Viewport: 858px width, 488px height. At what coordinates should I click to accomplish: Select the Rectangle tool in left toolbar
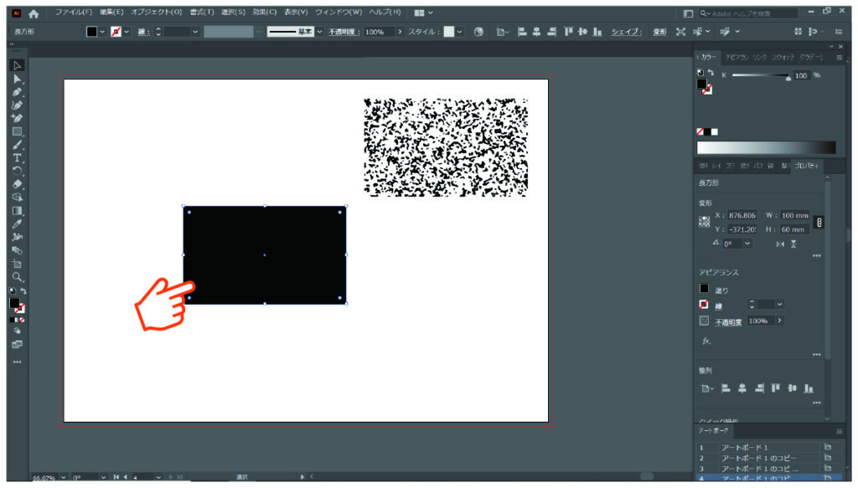[x=17, y=131]
